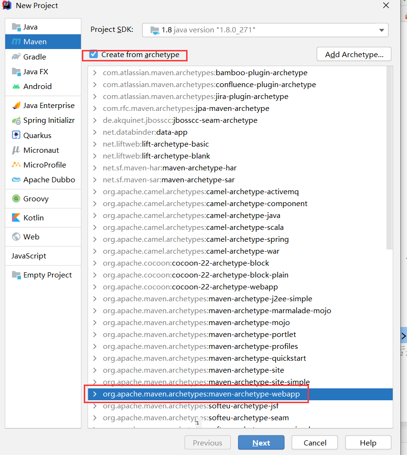Click the IntelliJ IDEA logo in title bar
The height and width of the screenshot is (455, 407).
coord(7,5)
